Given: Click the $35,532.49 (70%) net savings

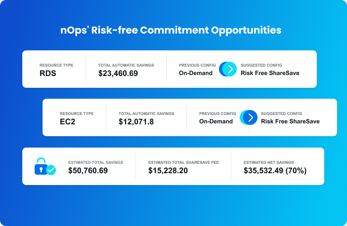Looking at the screenshot, I should point(275,171).
